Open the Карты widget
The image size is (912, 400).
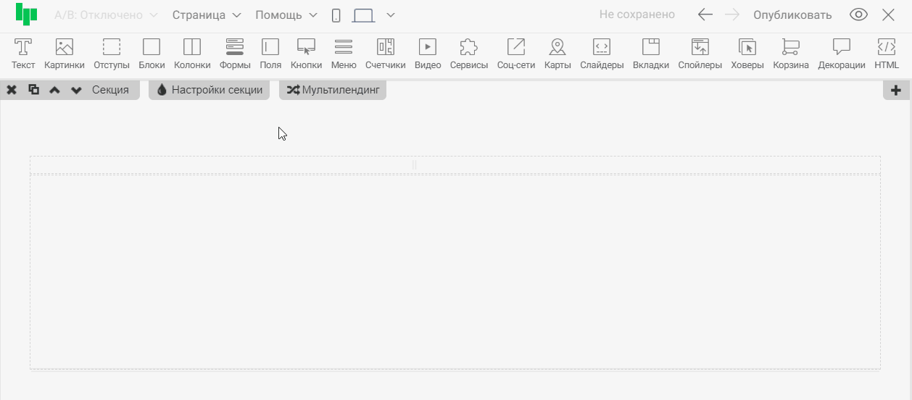coord(557,54)
